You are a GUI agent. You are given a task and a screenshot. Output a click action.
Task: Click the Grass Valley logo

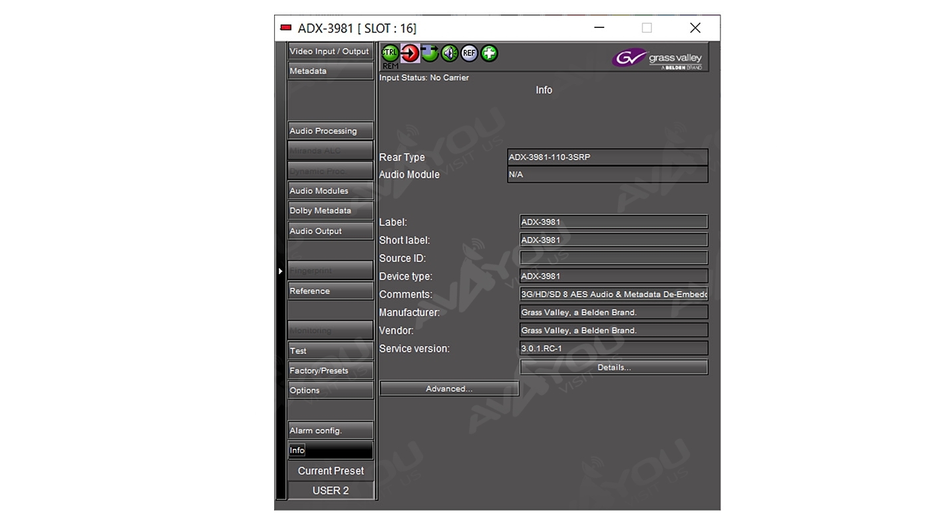(x=657, y=59)
